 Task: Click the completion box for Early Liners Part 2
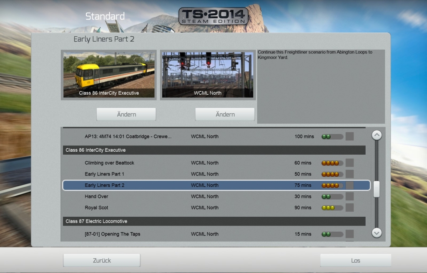pyautogui.click(x=350, y=185)
